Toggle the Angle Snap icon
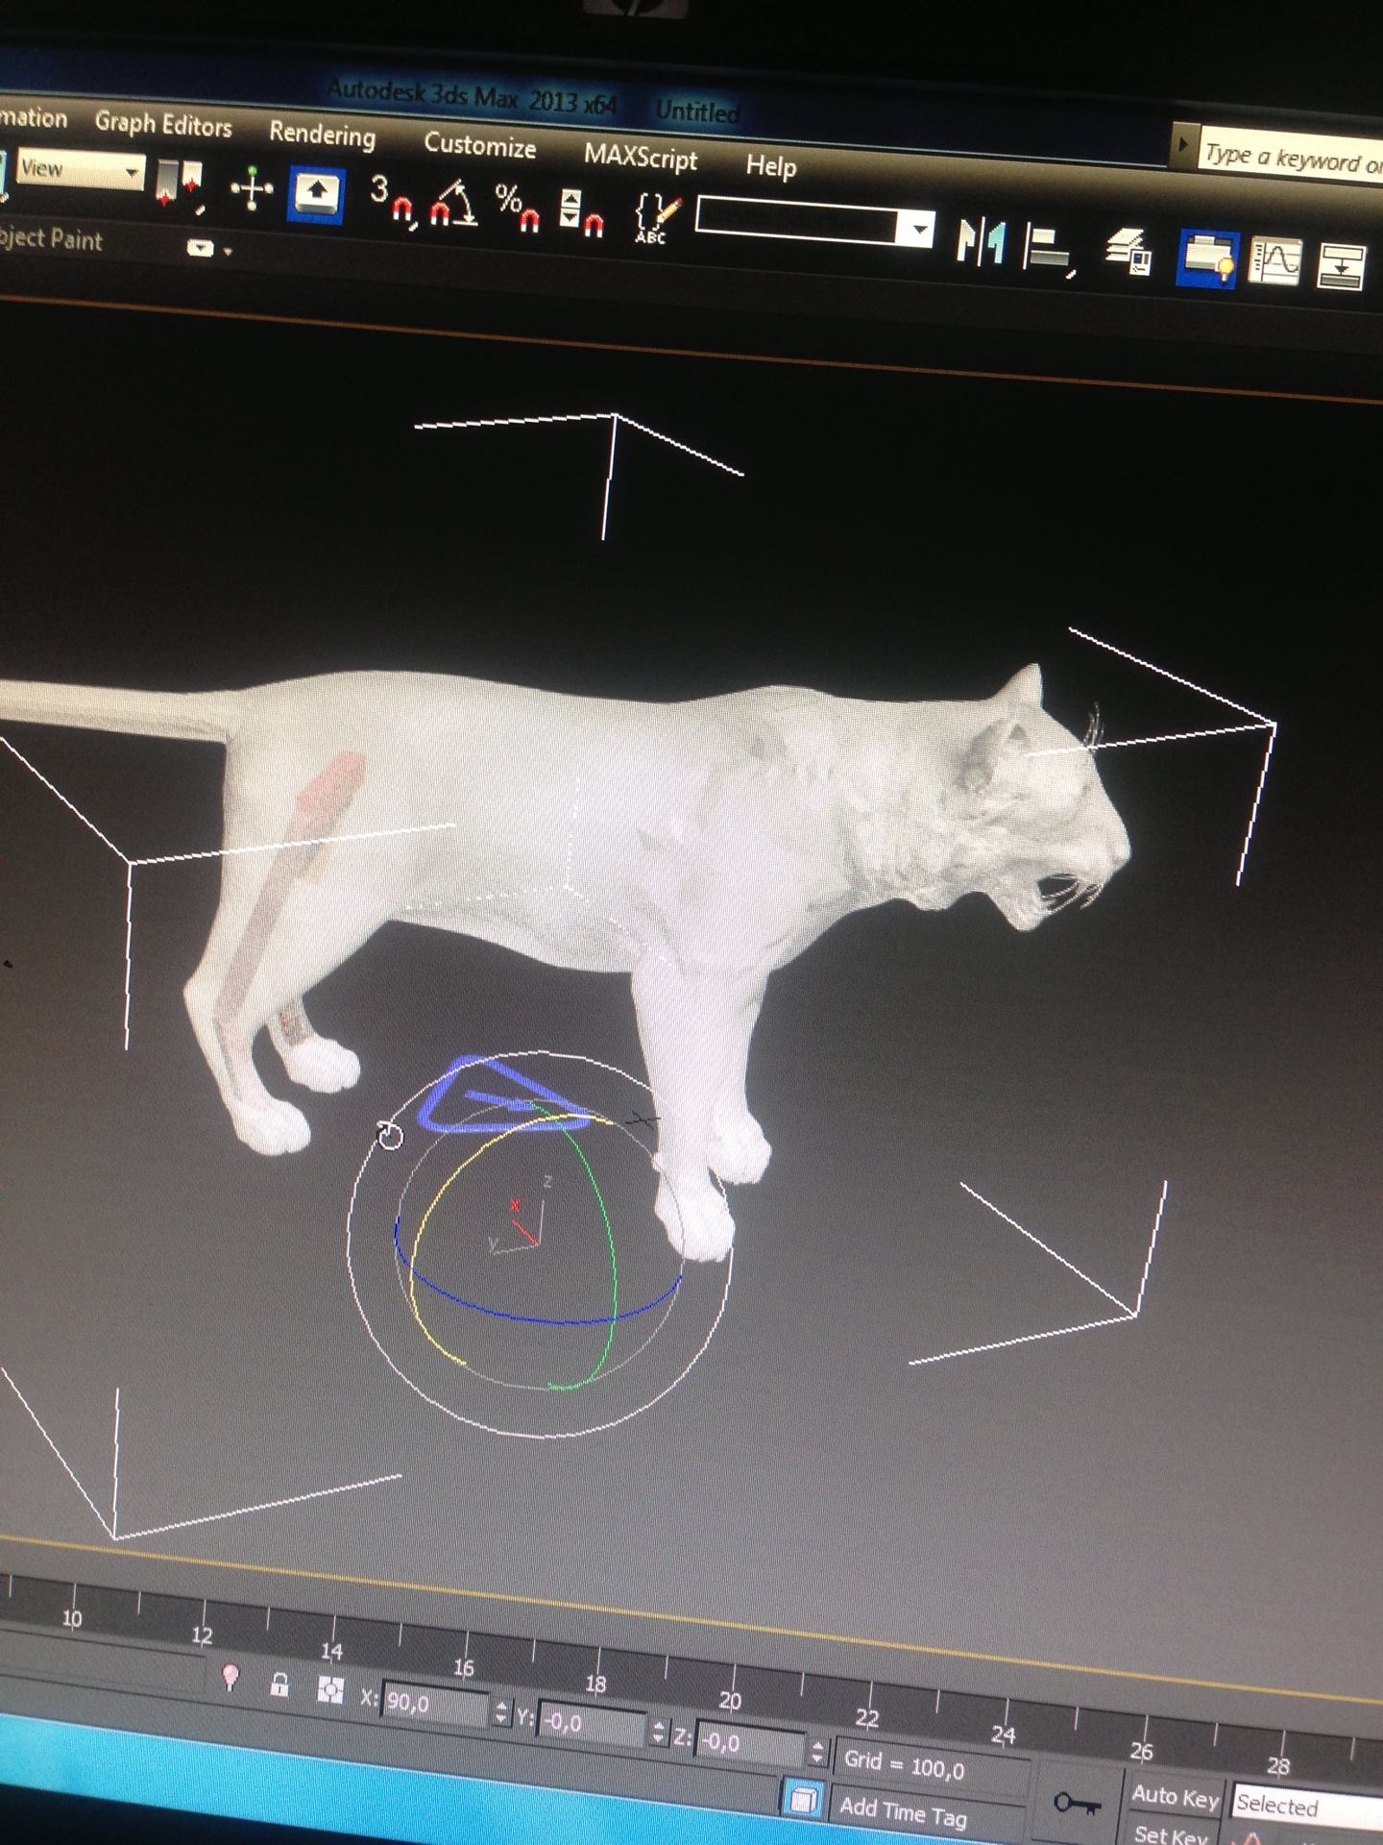Screen dimensions: 1383x1845 pyautogui.click(x=453, y=202)
